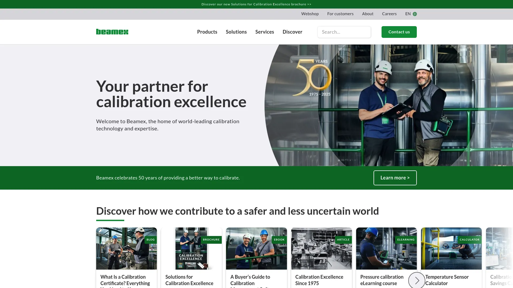The width and height of the screenshot is (513, 288).
Task: Click the globe language icon
Action: (415, 14)
